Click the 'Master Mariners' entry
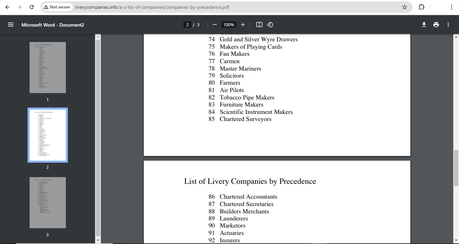 tap(240, 69)
